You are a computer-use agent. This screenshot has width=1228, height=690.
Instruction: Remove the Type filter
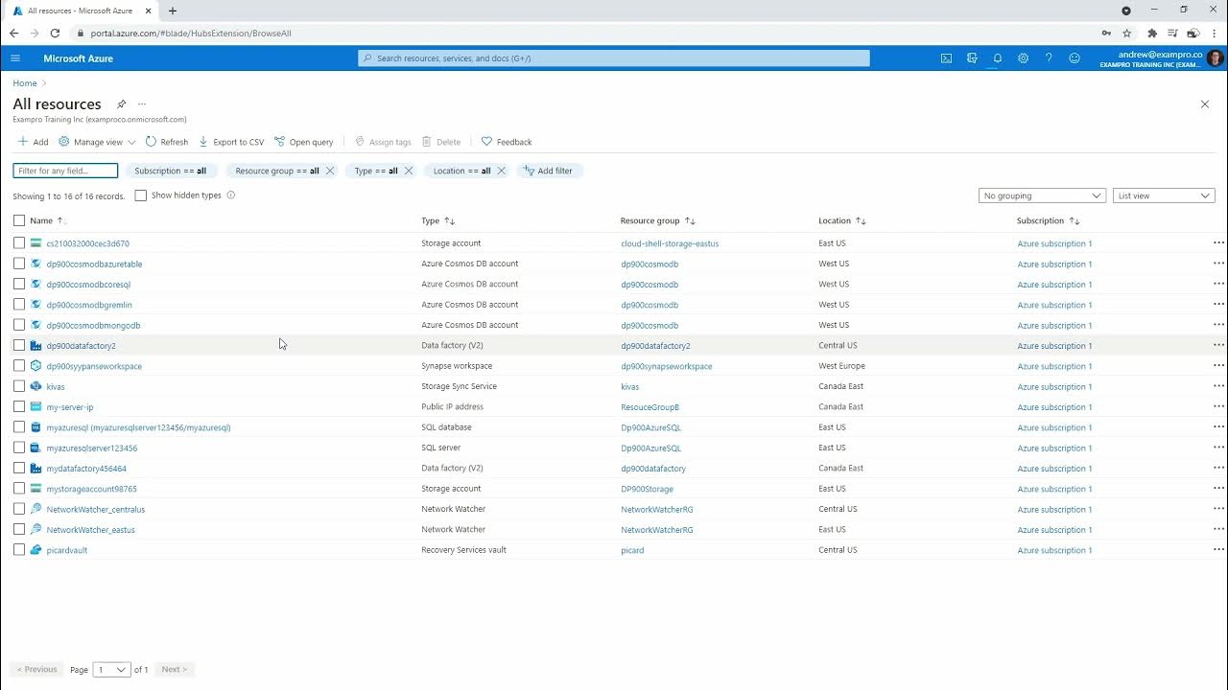pos(408,171)
